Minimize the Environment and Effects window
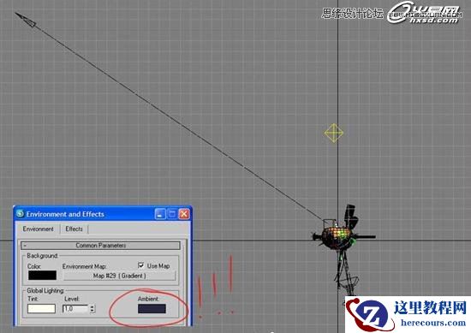 (x=160, y=214)
